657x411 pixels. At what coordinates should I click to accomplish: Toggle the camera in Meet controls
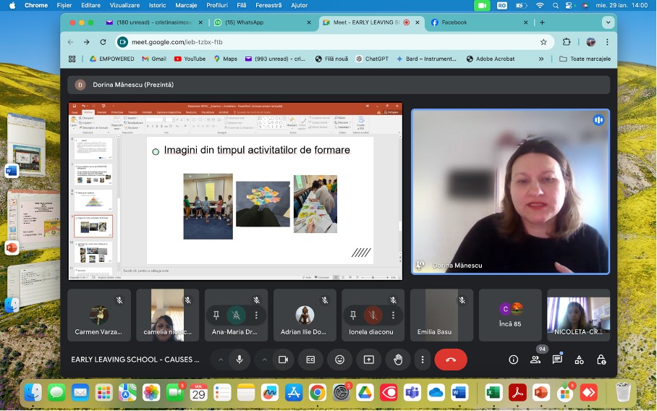point(284,360)
